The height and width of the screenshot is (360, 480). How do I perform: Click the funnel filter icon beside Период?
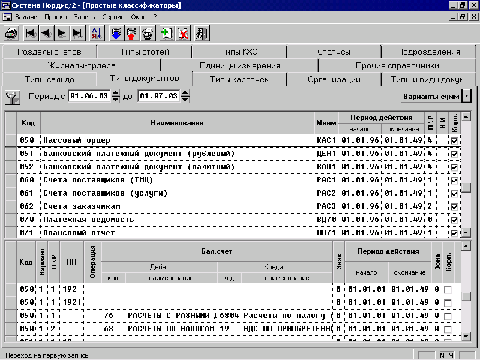[13, 97]
